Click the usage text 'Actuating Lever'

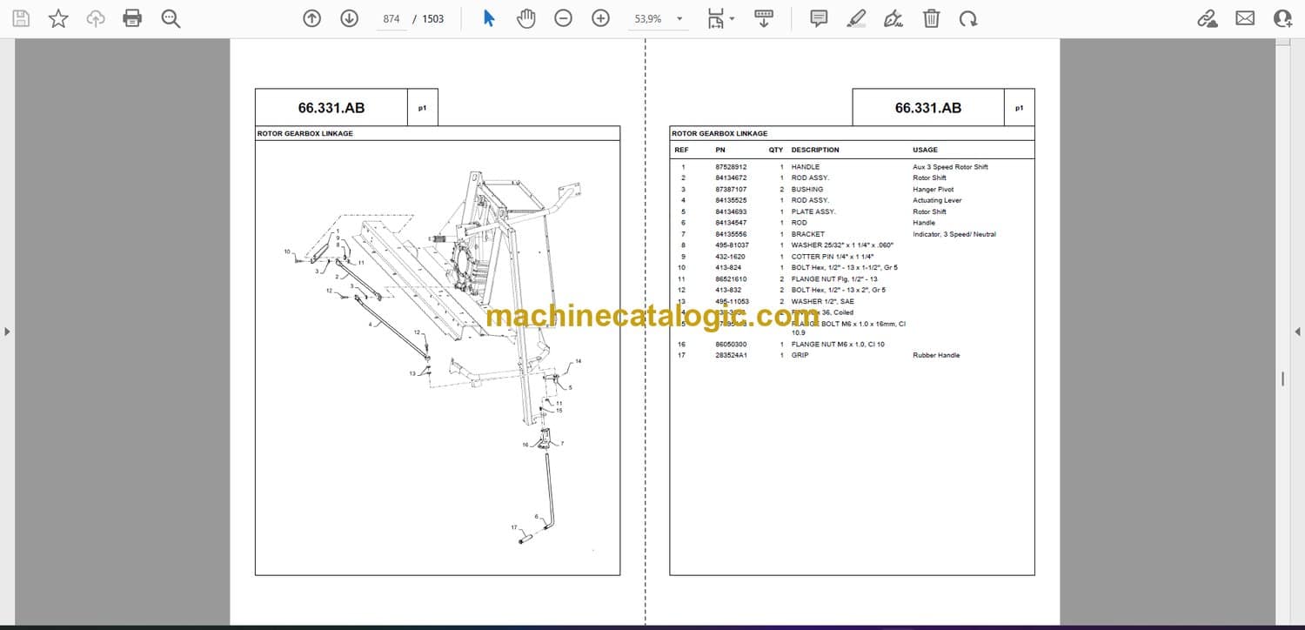(937, 201)
